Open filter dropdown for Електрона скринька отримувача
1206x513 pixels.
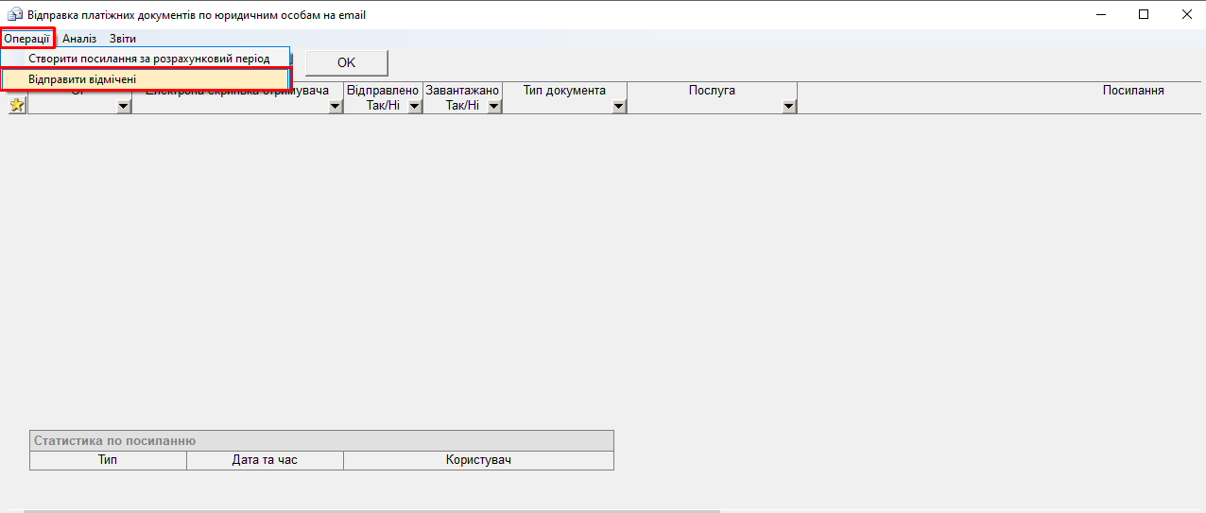click(335, 107)
